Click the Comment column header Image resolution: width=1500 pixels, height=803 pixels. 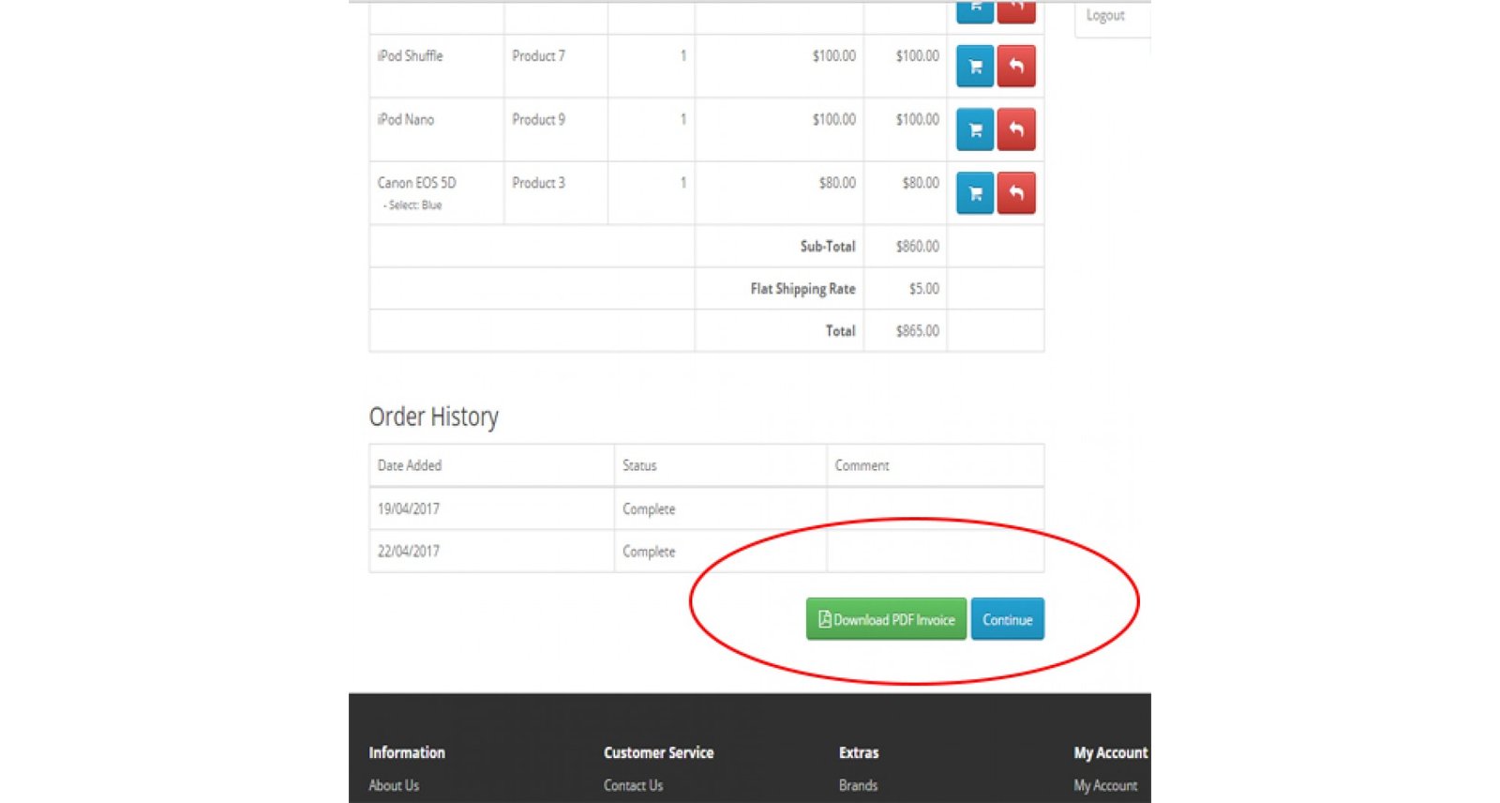pos(862,465)
